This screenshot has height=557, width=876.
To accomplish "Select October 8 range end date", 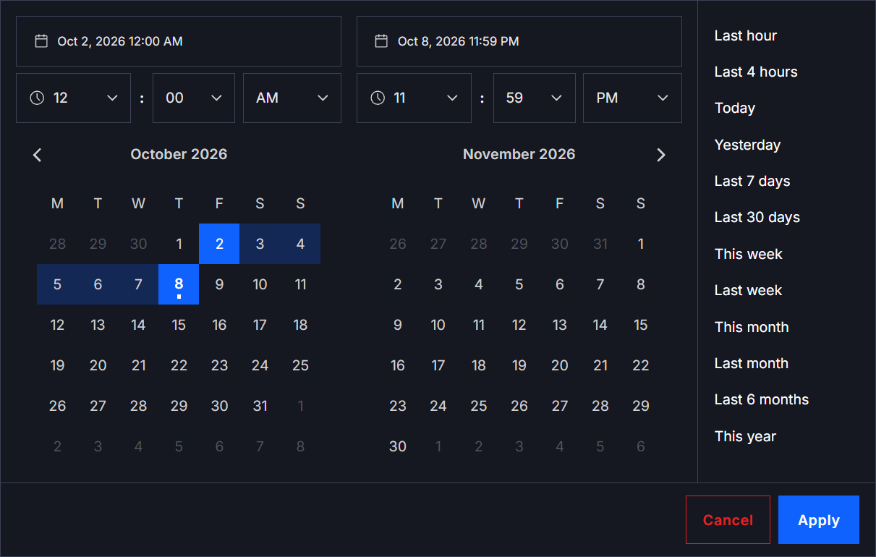I will [179, 284].
